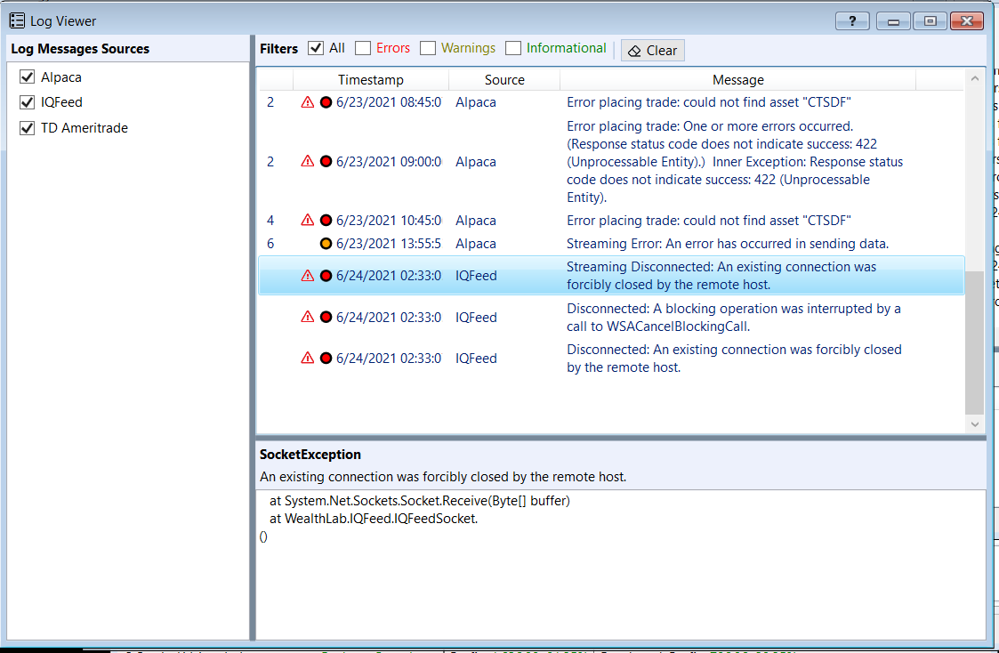Select message beginning 'Disconnected: An existing connection'
This screenshot has width=999, height=653.
[x=734, y=358]
